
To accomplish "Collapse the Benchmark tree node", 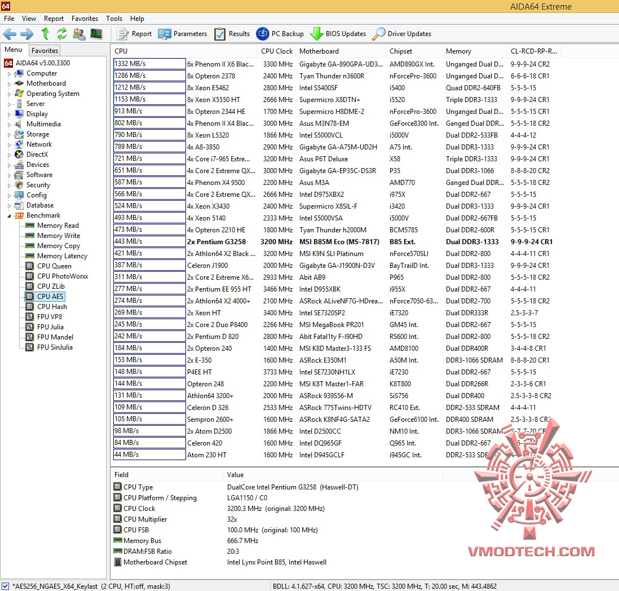I will [9, 215].
